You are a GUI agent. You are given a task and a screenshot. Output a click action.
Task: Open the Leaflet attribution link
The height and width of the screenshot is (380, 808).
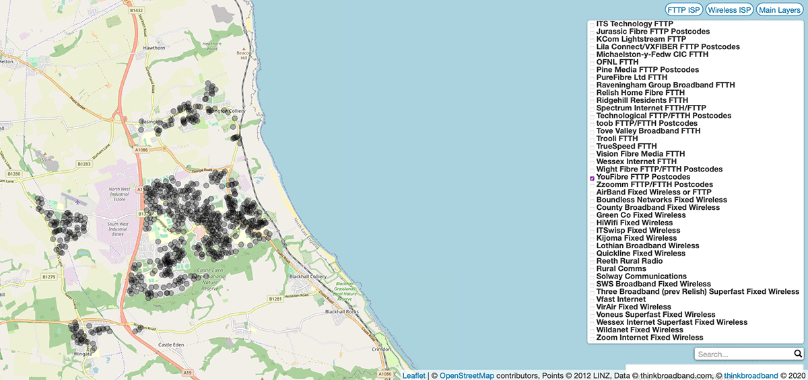[x=413, y=375]
